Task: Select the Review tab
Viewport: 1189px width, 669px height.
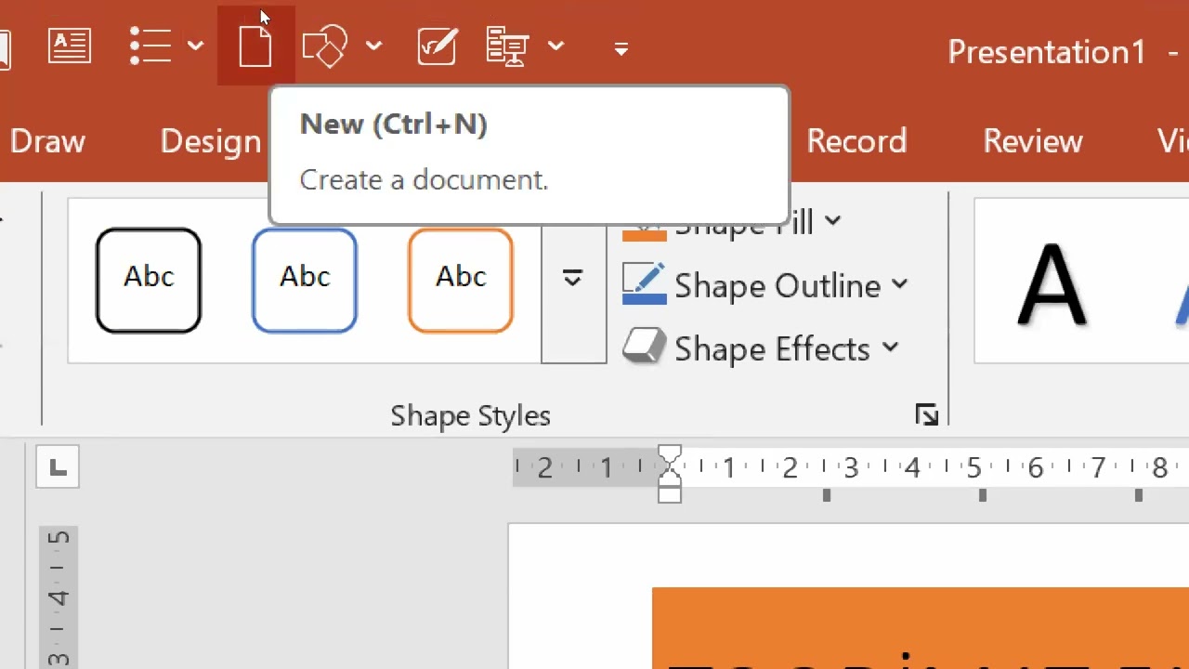Action: pyautogui.click(x=1033, y=141)
